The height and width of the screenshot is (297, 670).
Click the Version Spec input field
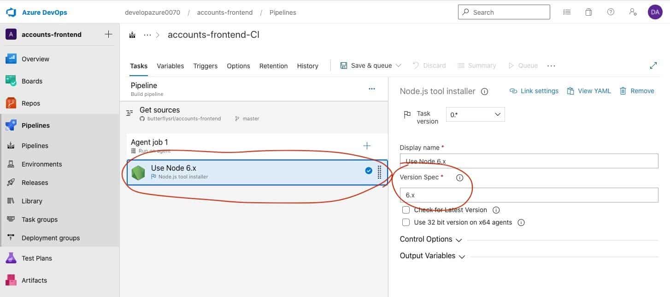pos(529,195)
